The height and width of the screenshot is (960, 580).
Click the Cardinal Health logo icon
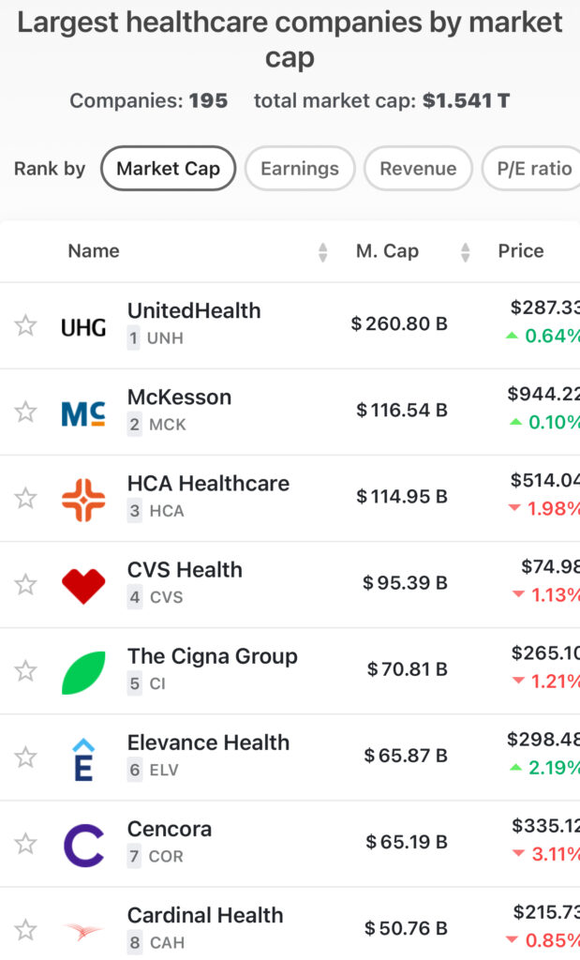[83, 930]
